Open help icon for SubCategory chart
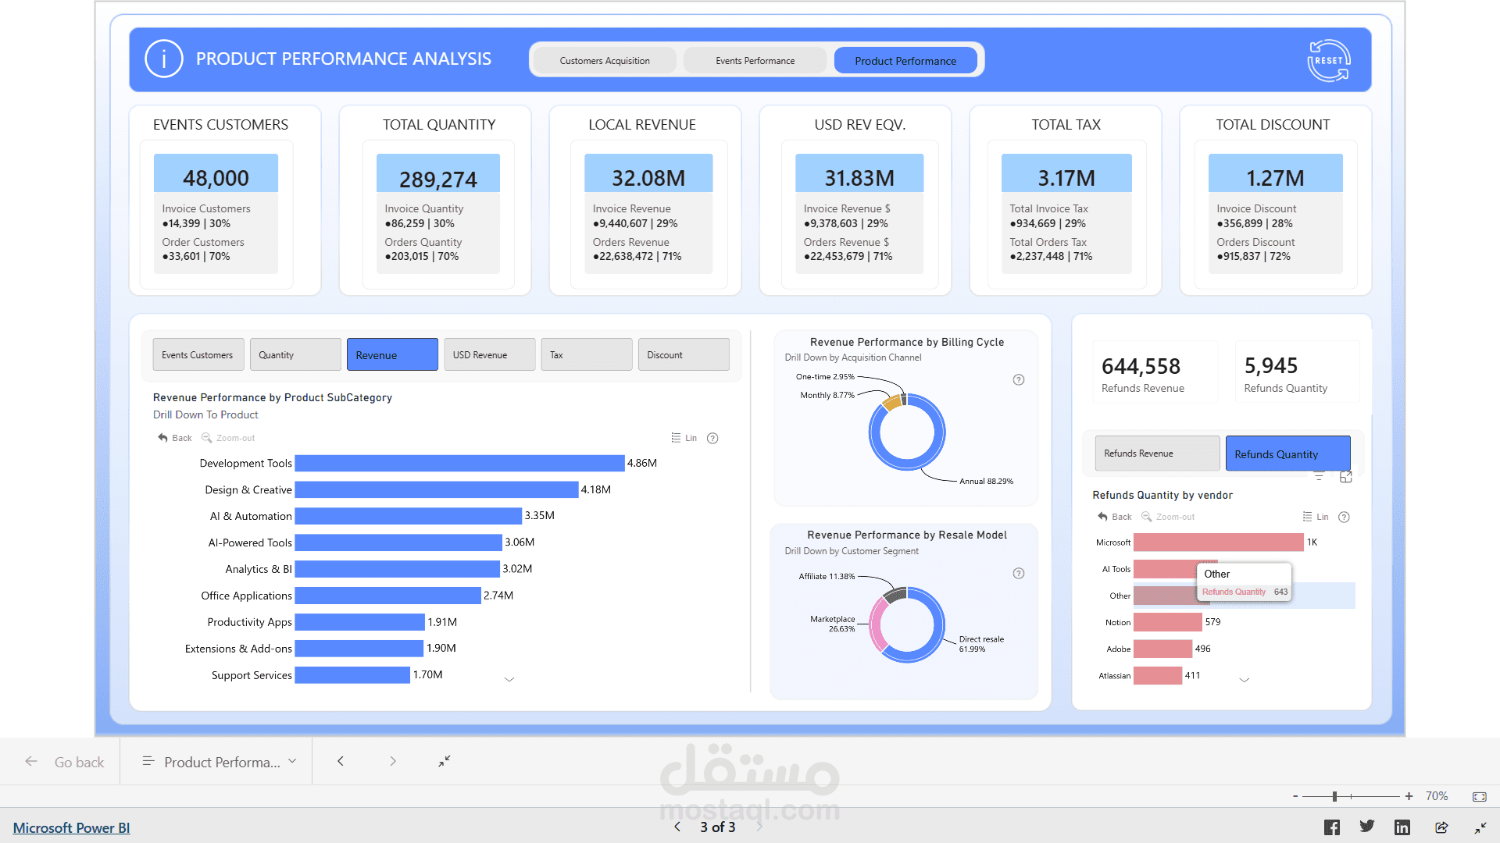Viewport: 1500px width, 843px height. (712, 438)
